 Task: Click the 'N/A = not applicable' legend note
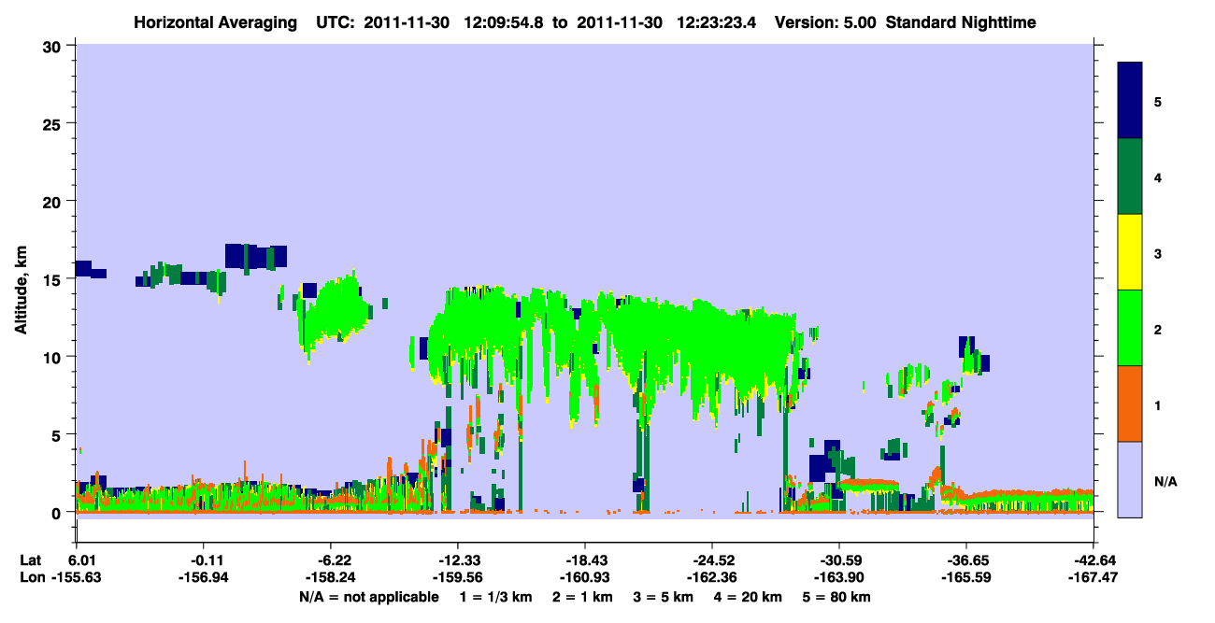368,596
